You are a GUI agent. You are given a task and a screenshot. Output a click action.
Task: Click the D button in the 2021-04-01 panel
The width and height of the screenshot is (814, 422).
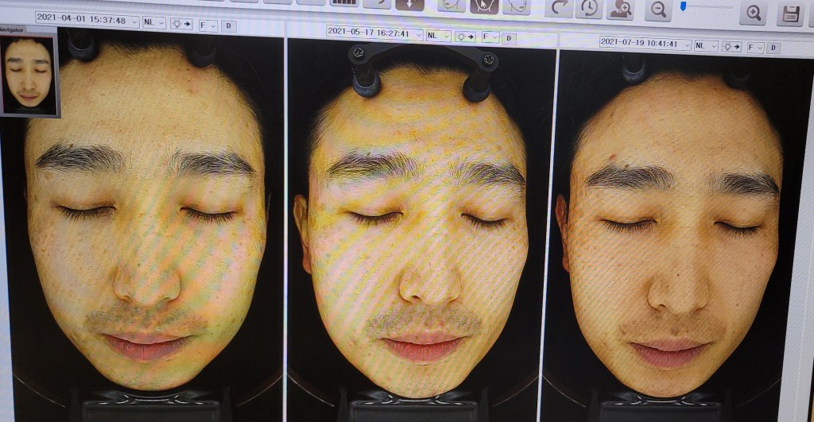pos(229,26)
